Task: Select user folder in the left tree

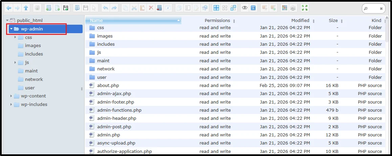Action: 30,88
